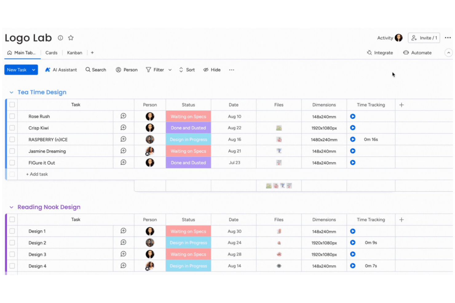Open the Sort options
The height and width of the screenshot is (303, 455).
(187, 70)
